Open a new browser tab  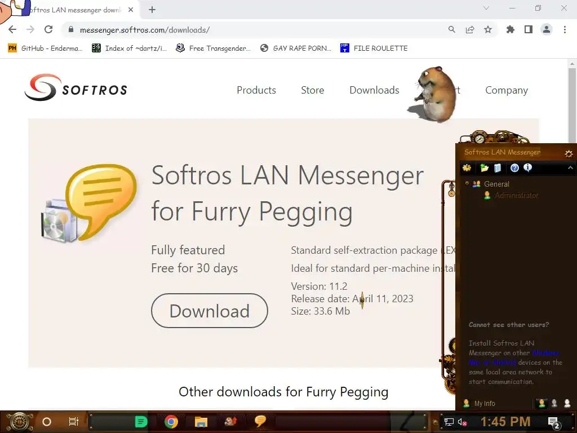152,10
